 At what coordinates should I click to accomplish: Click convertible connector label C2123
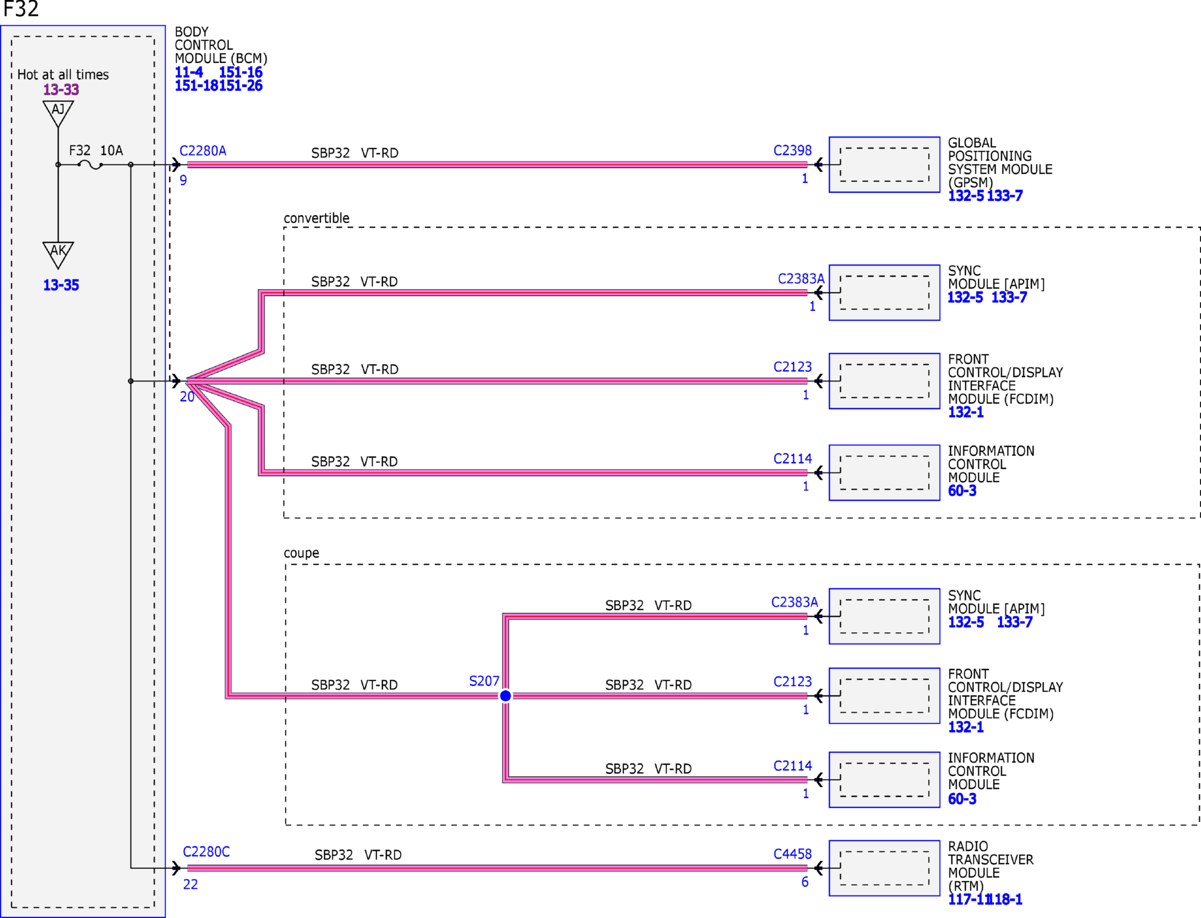(792, 367)
